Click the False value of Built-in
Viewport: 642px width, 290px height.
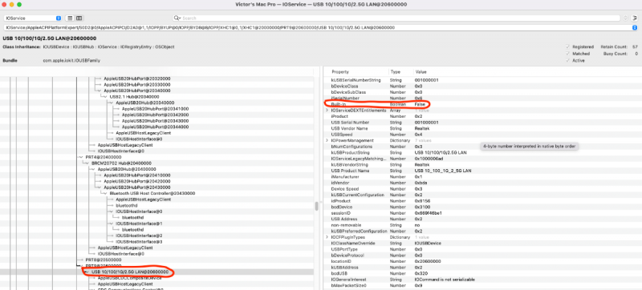(420, 104)
